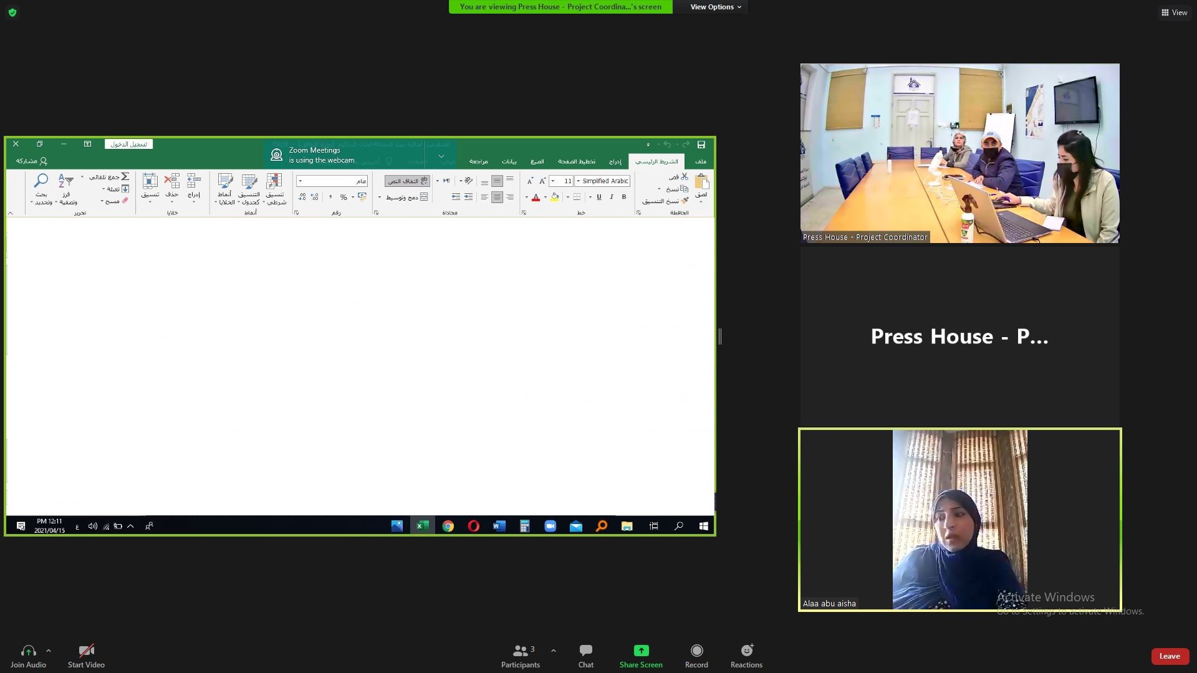The width and height of the screenshot is (1197, 673).
Task: Click the Paste clipboard icon in Excel
Action: pos(701,182)
